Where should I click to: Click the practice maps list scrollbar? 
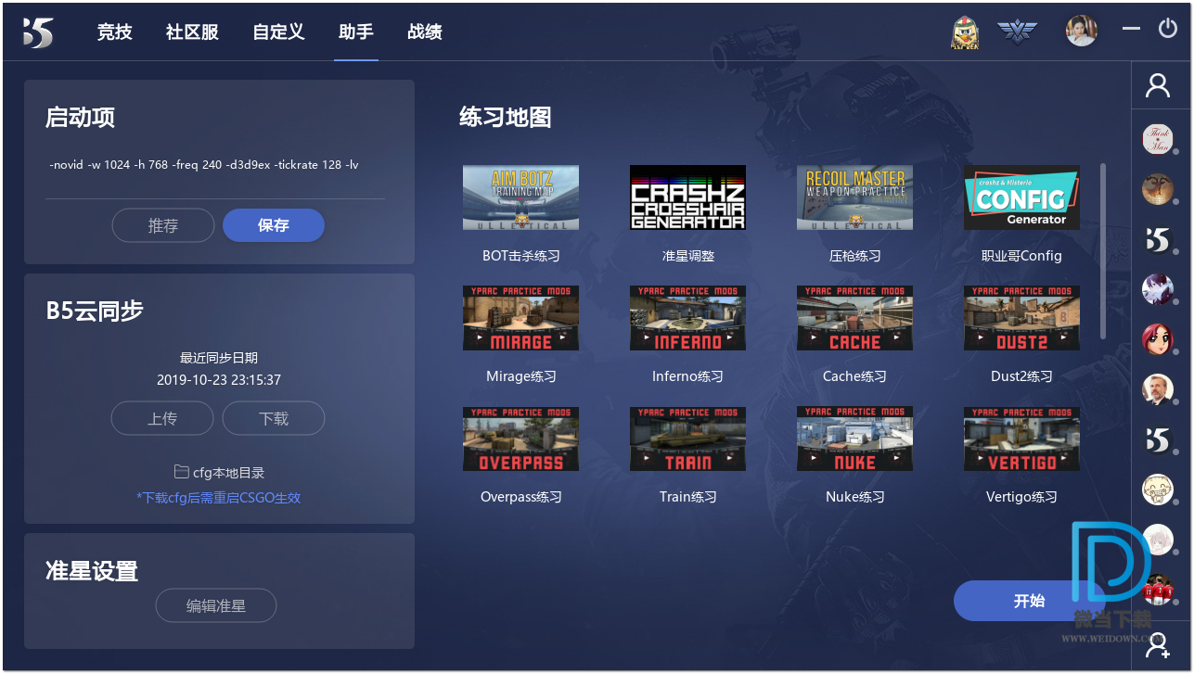coord(1103,251)
